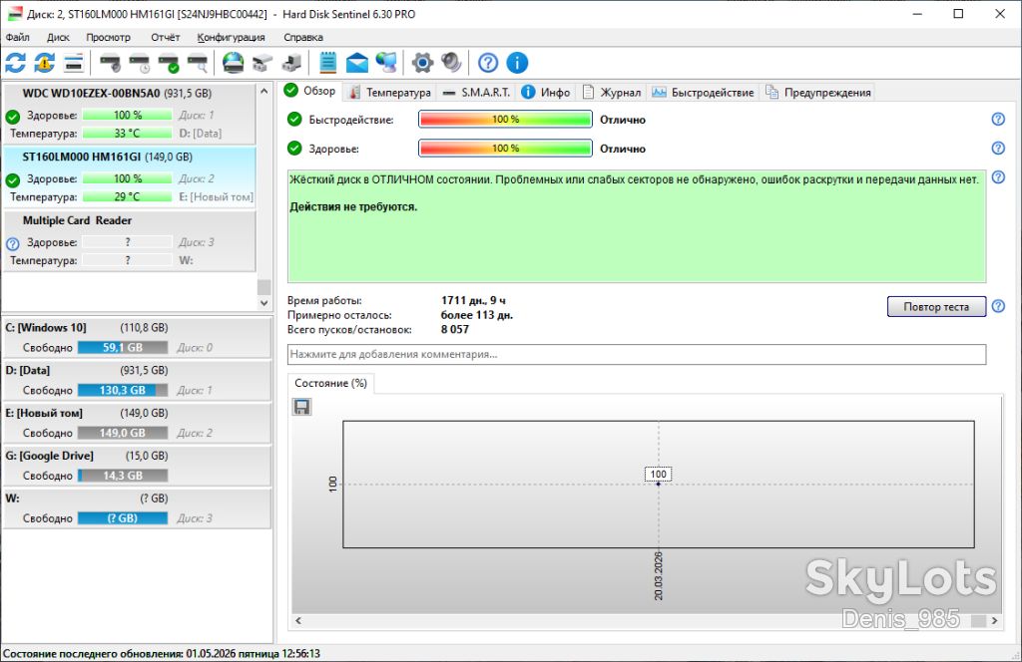
Task: Select the Multiple Card Reader device
Action: (x=129, y=241)
